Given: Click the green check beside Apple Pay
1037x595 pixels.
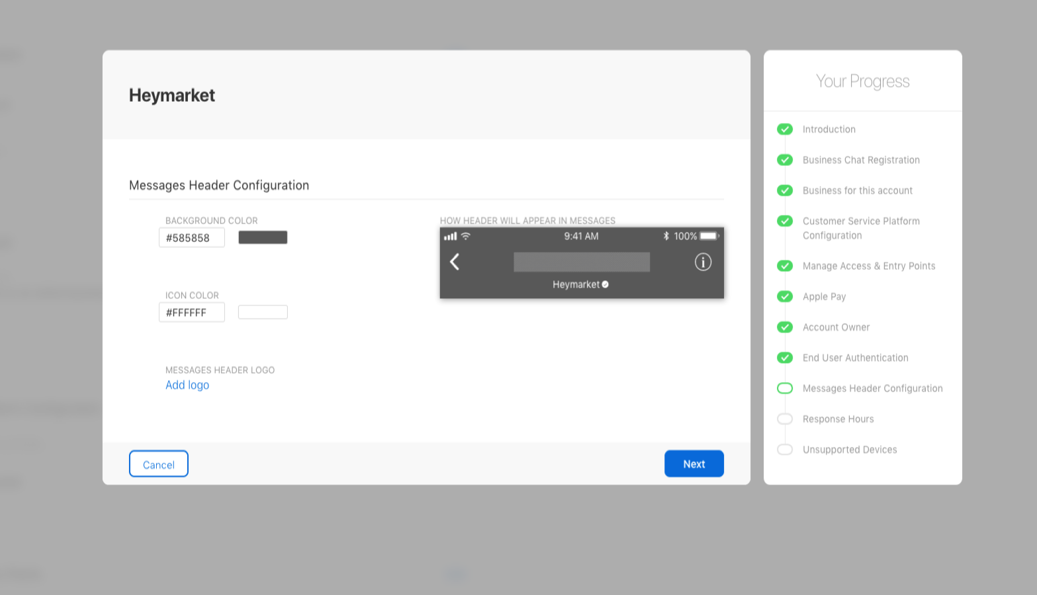Looking at the screenshot, I should pos(785,296).
